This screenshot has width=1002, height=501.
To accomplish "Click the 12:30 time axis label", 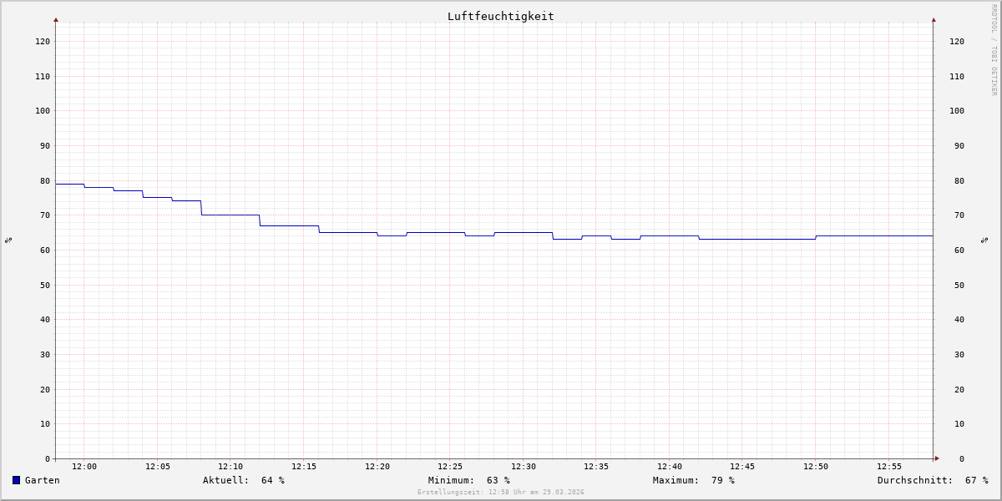I will (524, 467).
